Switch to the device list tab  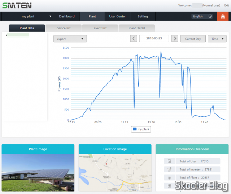(64, 28)
